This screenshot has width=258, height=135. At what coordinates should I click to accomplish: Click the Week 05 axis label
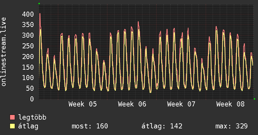point(83,104)
